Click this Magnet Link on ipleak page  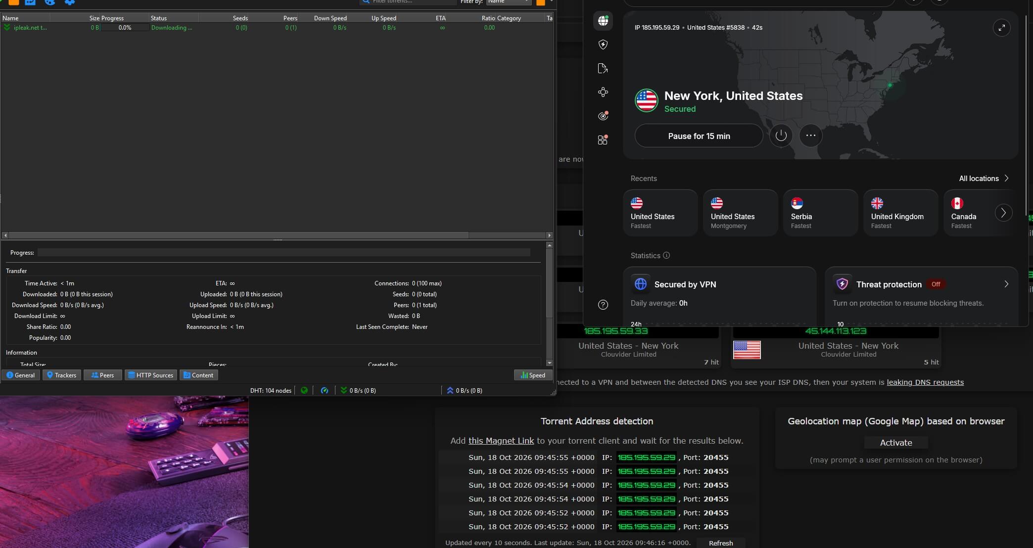[501, 441]
